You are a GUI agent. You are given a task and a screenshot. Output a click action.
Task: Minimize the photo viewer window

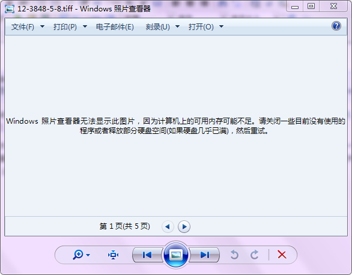(295, 7)
